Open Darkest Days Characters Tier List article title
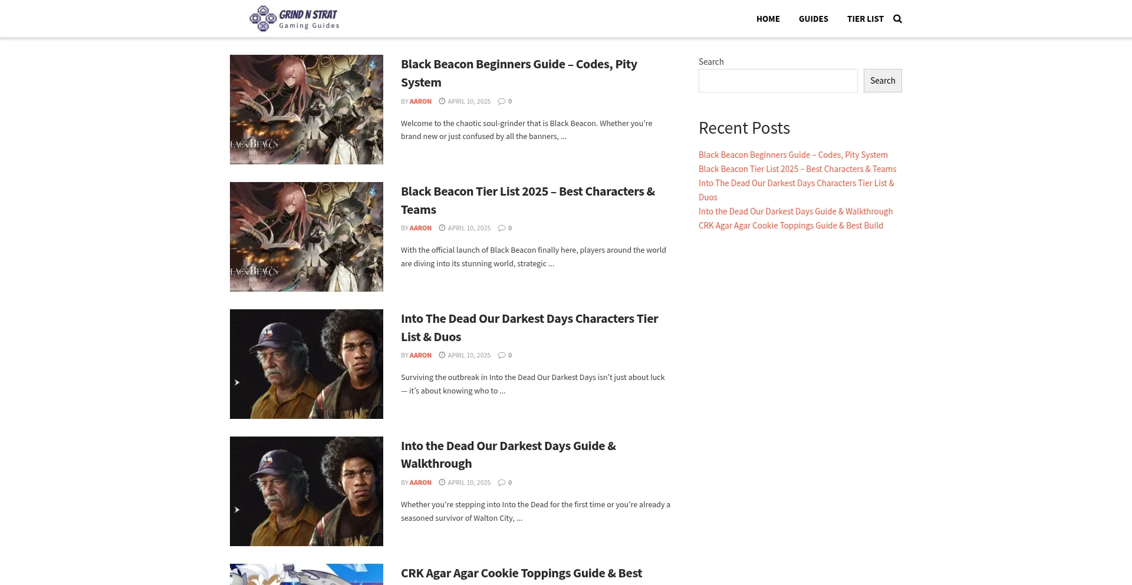 tap(529, 328)
